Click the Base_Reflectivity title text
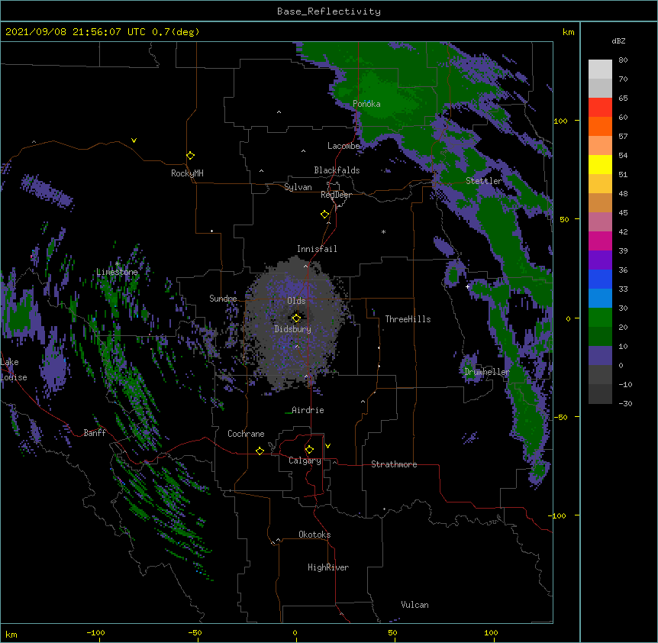 (329, 11)
